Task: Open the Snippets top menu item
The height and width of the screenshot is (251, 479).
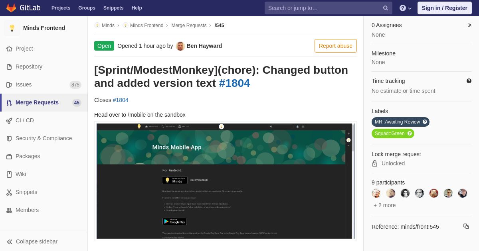Action: 113,8
